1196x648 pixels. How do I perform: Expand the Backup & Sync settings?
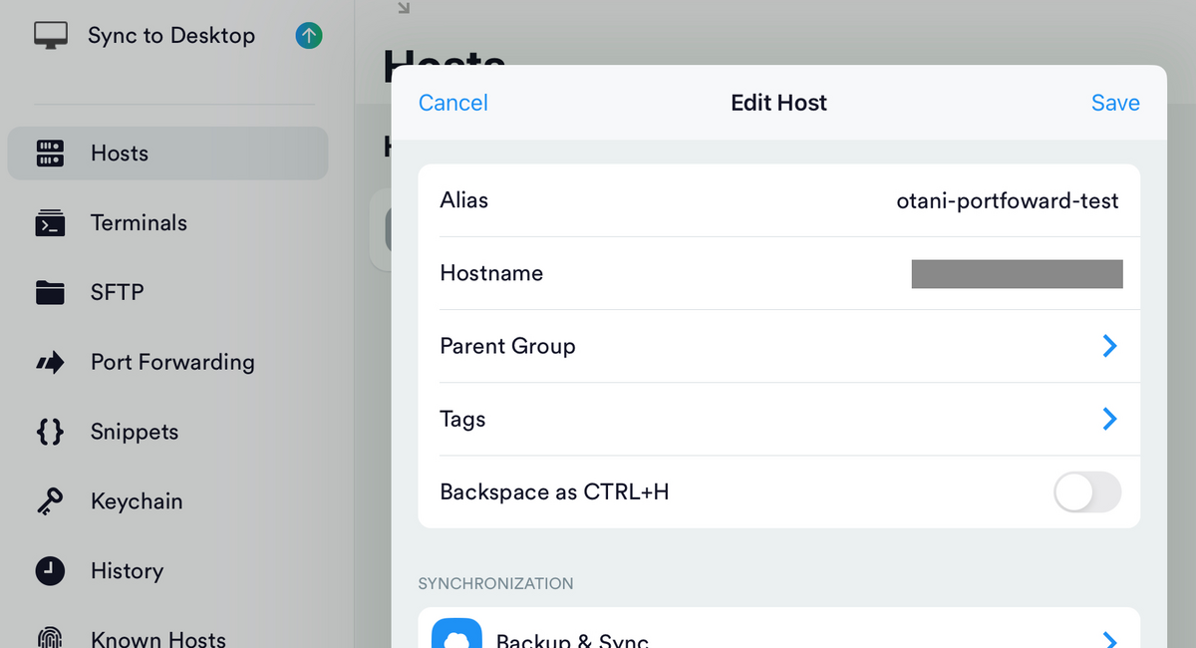click(1108, 636)
